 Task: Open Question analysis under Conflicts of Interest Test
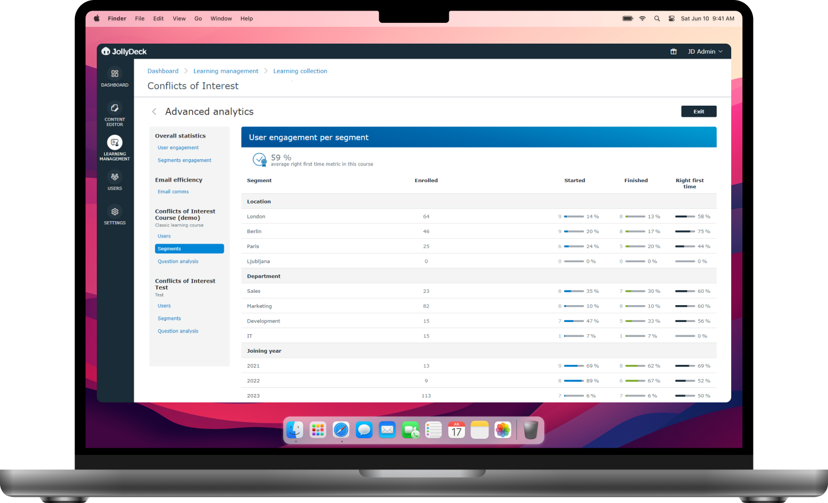click(178, 331)
